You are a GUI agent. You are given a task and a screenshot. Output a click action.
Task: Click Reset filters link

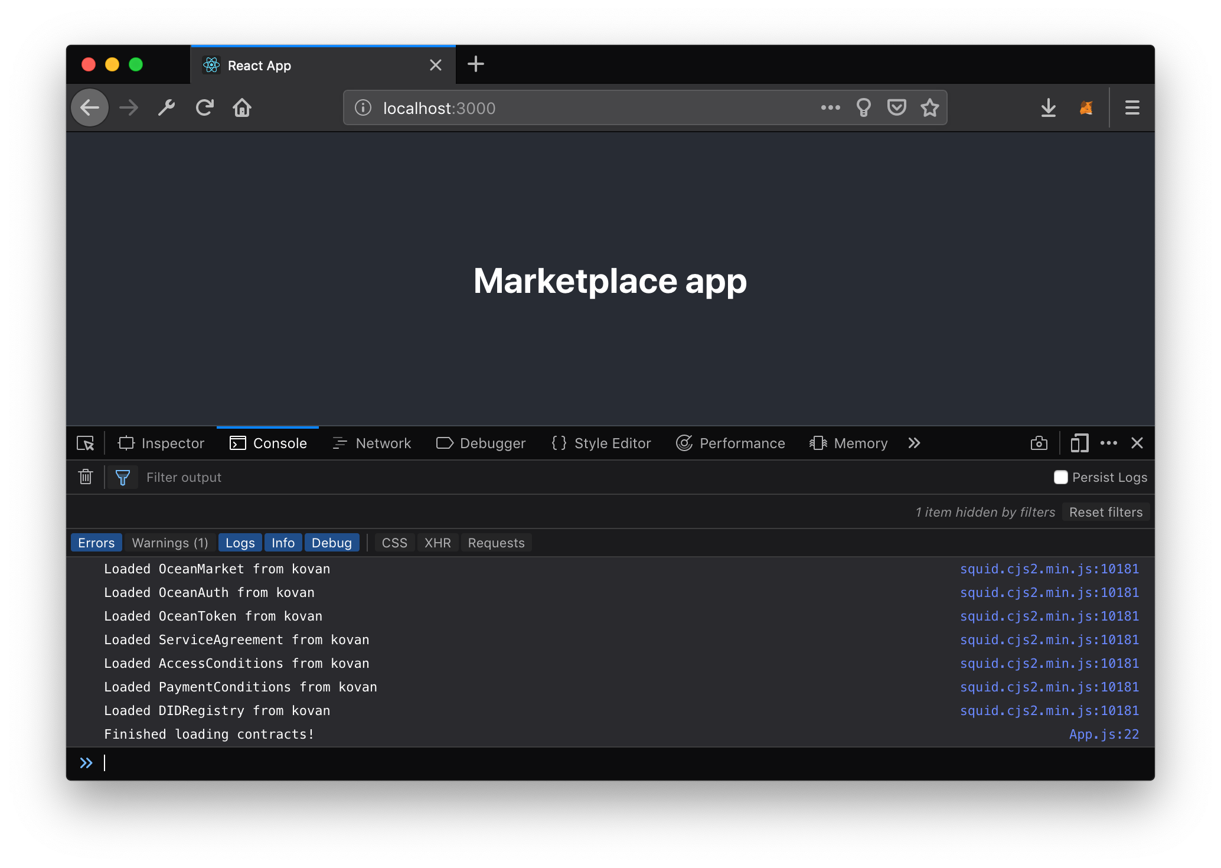pos(1108,511)
